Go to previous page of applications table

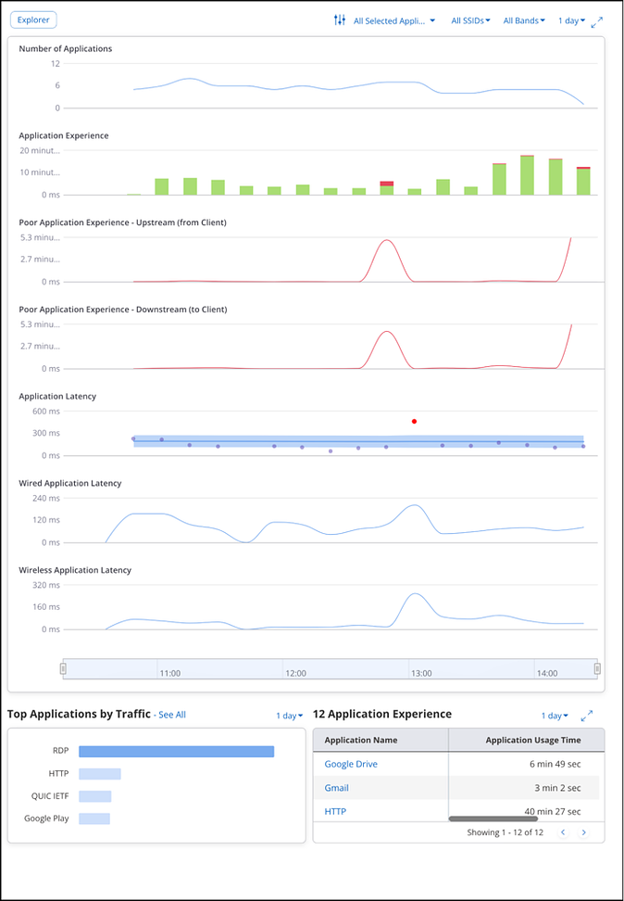pos(563,832)
